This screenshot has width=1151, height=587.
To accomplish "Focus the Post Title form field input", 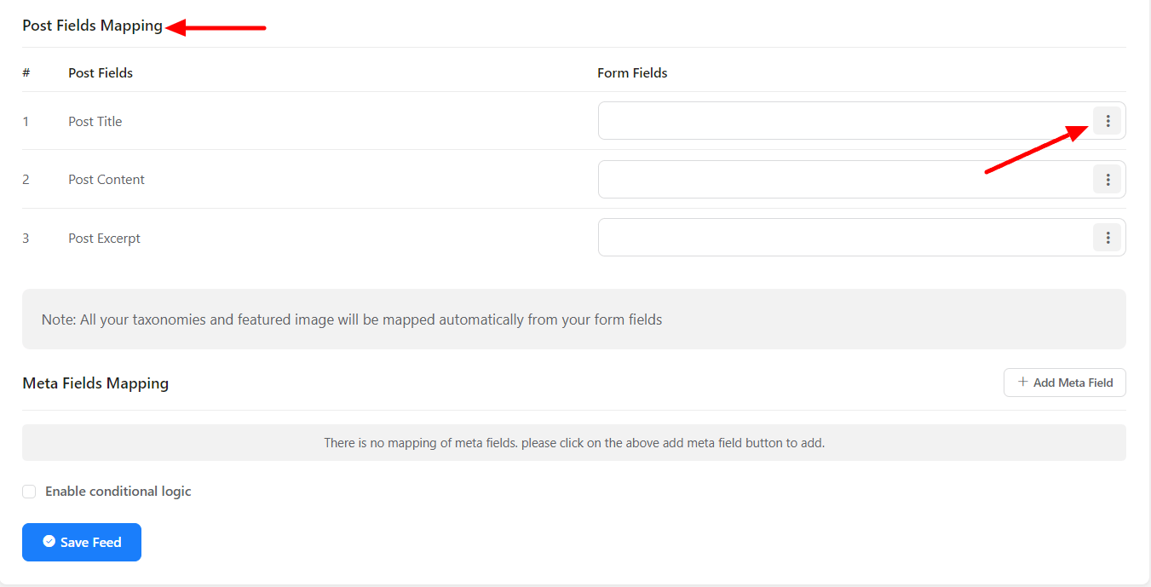I will pos(843,121).
